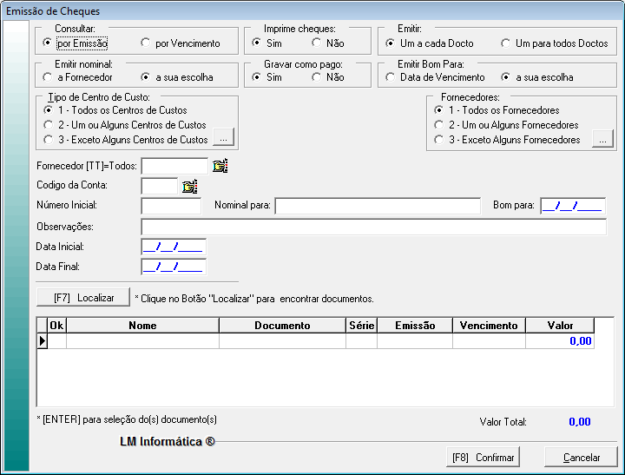Screen dimensions: 625x475
Task: Choose '2 - Um ou Alguns Centros de Custos'
Action: [49, 125]
